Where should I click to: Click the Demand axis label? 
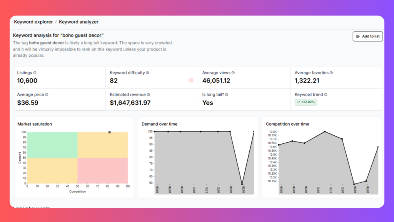point(20,158)
